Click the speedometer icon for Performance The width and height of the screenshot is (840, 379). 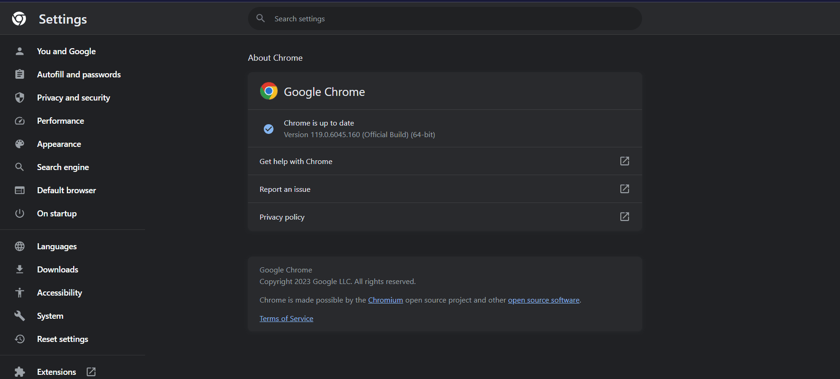coord(19,120)
